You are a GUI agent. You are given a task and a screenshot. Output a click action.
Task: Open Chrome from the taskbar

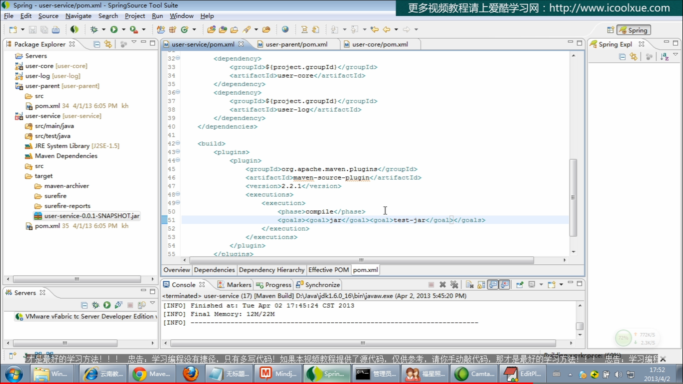pos(151,374)
